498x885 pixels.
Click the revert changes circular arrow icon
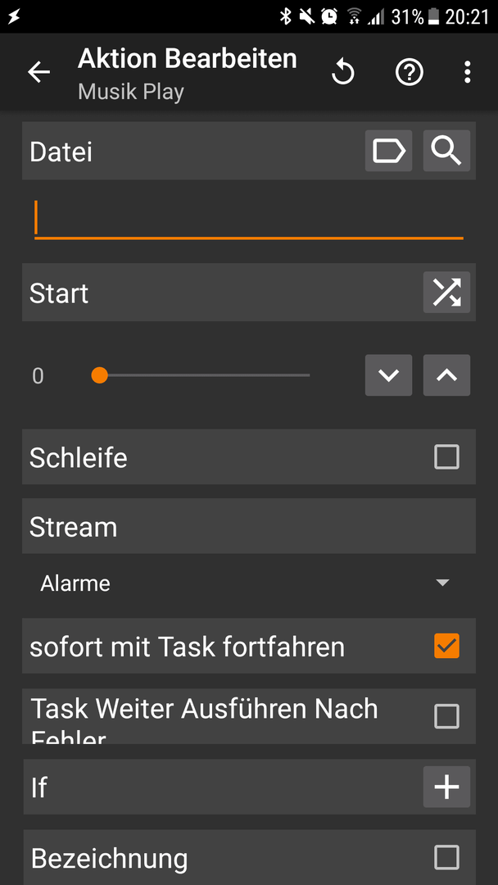343,72
